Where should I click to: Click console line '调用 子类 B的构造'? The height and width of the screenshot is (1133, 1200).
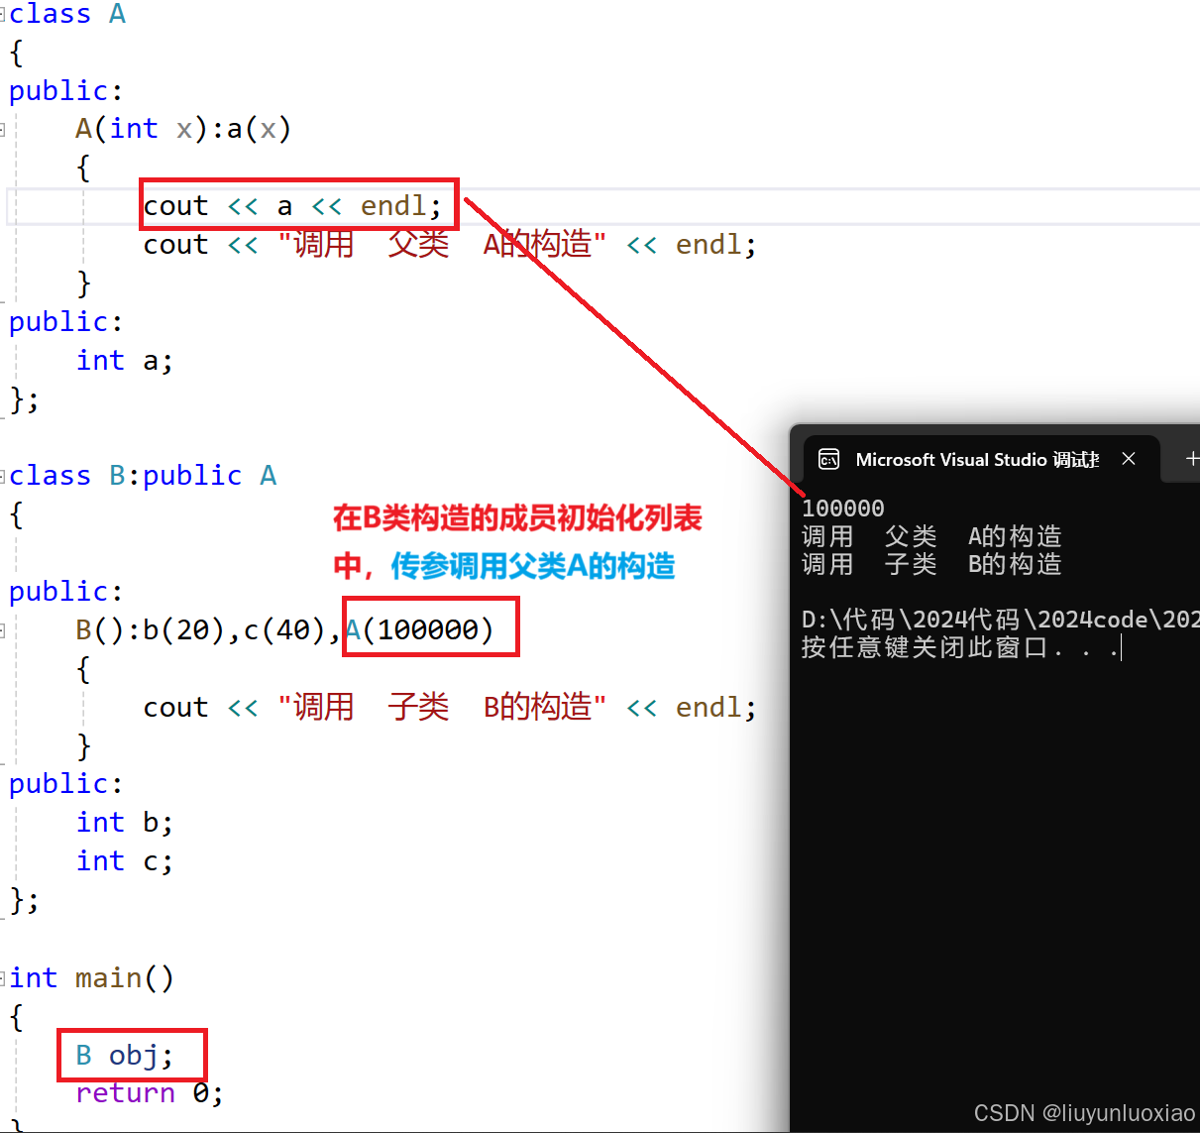[x=931, y=564]
